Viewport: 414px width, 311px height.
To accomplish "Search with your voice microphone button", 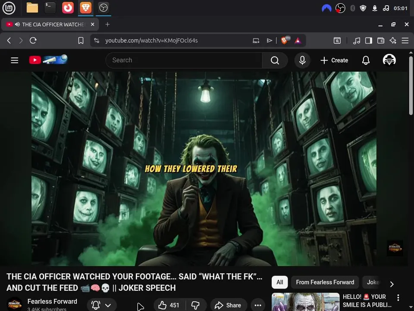I will click(x=302, y=60).
